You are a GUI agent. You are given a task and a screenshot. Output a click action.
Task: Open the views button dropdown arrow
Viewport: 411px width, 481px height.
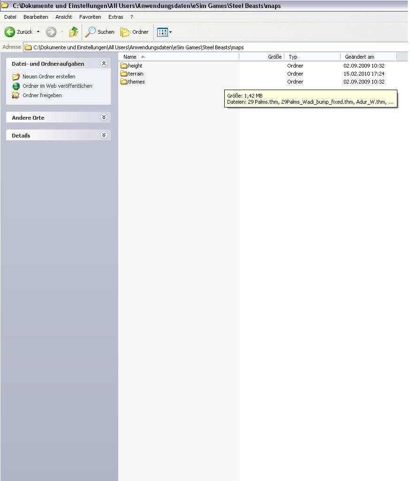tap(170, 32)
